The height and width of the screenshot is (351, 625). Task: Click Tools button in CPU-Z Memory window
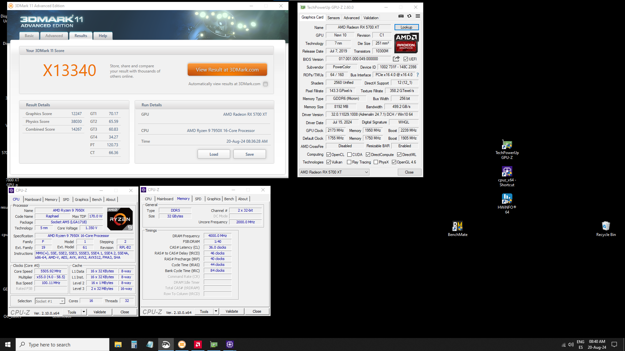click(204, 311)
